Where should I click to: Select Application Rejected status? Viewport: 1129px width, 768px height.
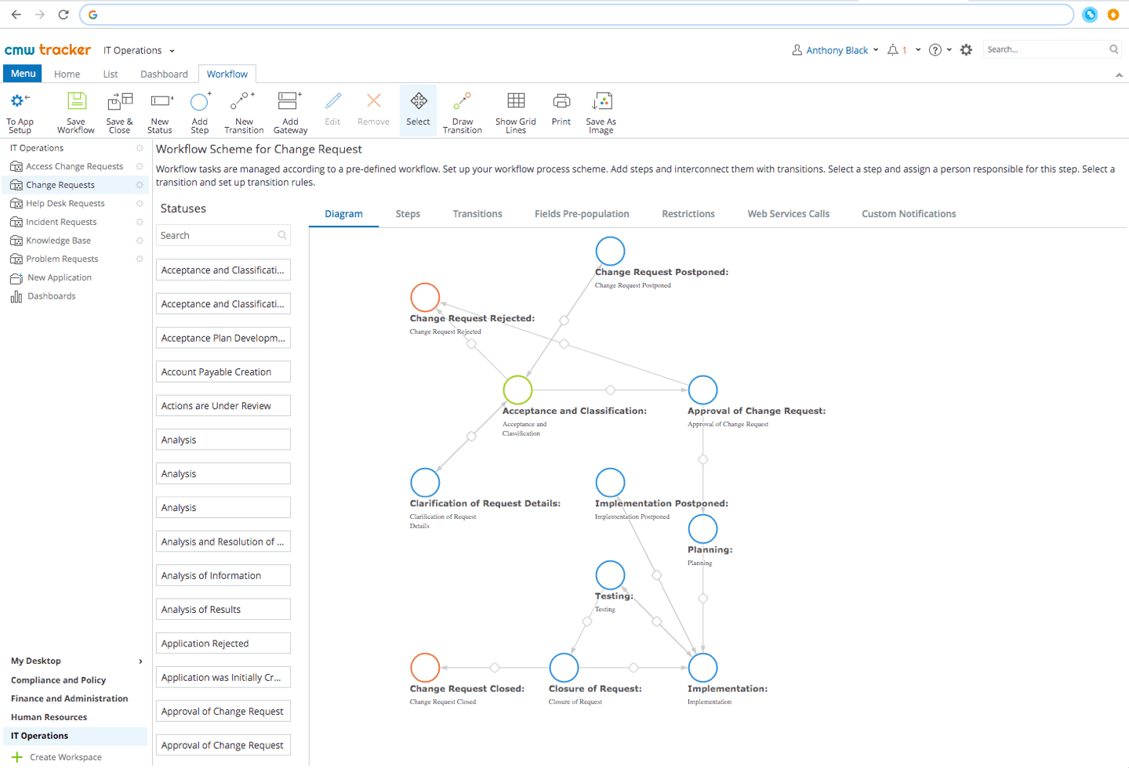tap(223, 644)
